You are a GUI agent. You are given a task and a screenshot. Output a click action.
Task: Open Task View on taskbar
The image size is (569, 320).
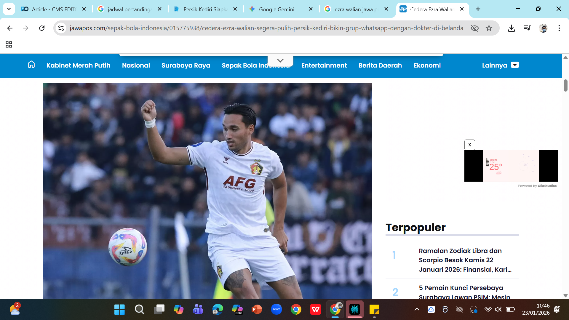(159, 310)
